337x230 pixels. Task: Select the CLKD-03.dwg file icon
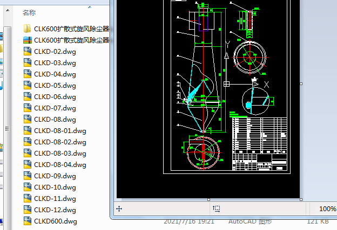[28, 63]
